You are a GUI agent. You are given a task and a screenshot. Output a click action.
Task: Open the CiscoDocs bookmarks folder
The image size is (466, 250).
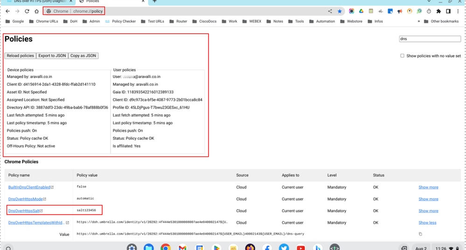pyautogui.click(x=204, y=21)
